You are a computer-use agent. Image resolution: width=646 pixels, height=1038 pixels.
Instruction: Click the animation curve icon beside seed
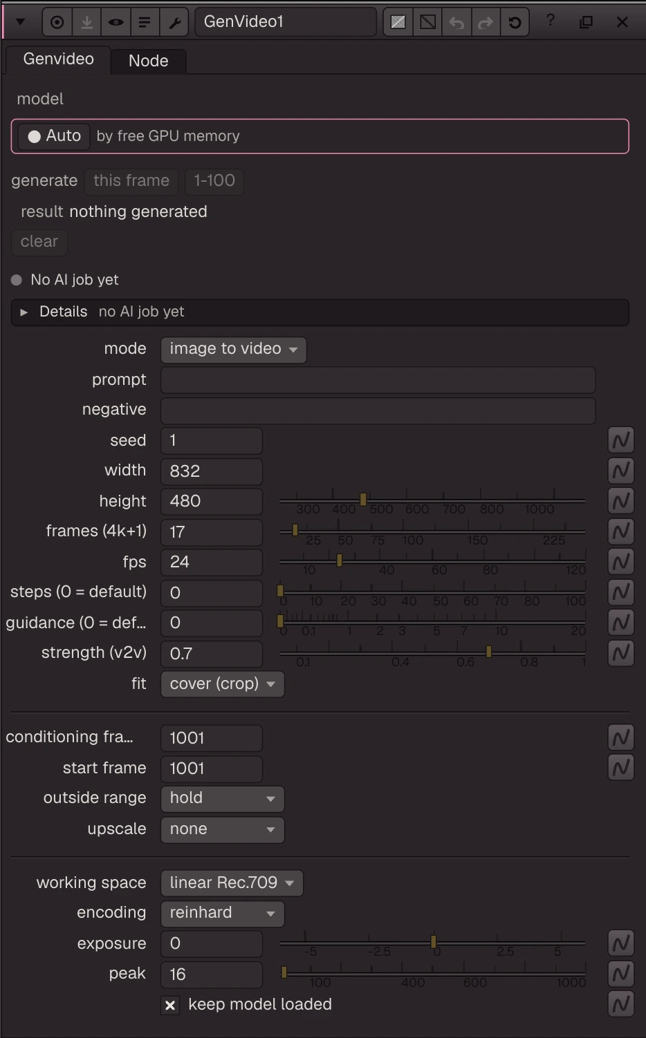tap(621, 440)
